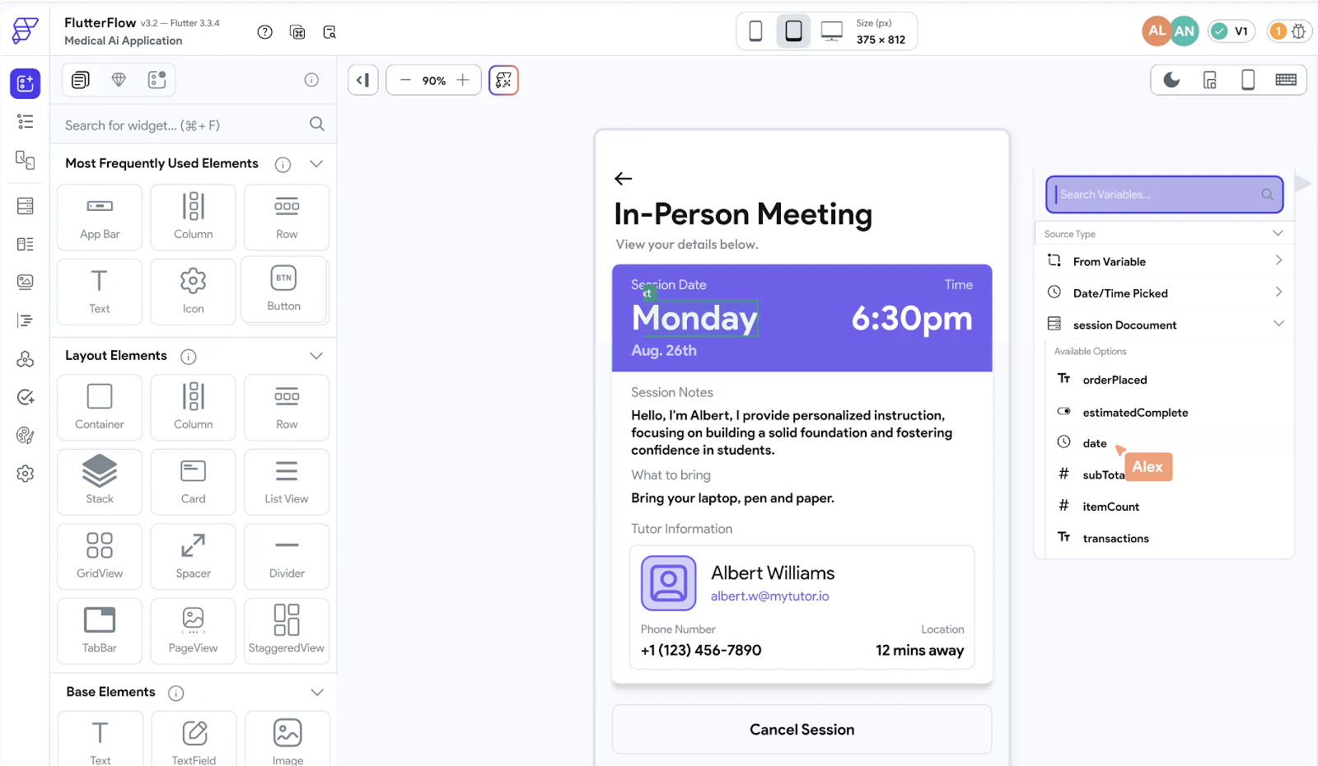The height and width of the screenshot is (766, 1318).
Task: Click the keyboard shortcuts command icon
Action: (x=297, y=32)
